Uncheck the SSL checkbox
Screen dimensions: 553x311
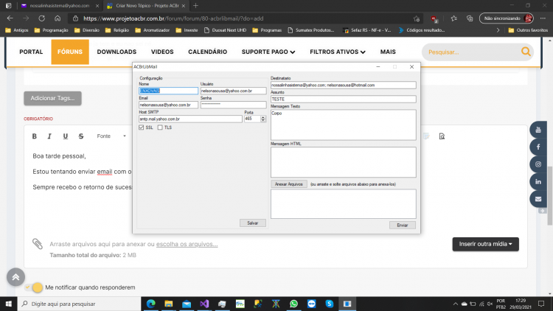142,127
